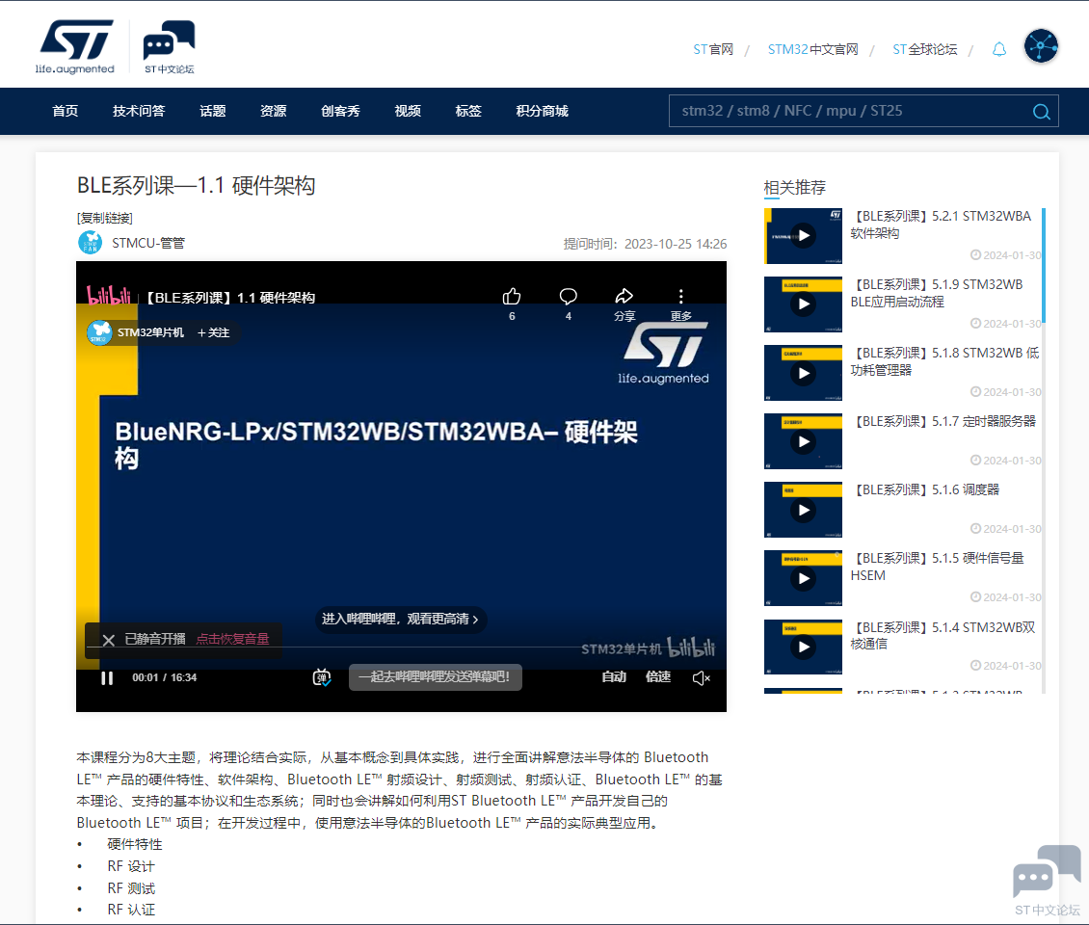Viewport: 1089px width, 925px height.
Task: Open 5.1.5 硬件信号量 HSEM title
Action: pyautogui.click(x=937, y=567)
